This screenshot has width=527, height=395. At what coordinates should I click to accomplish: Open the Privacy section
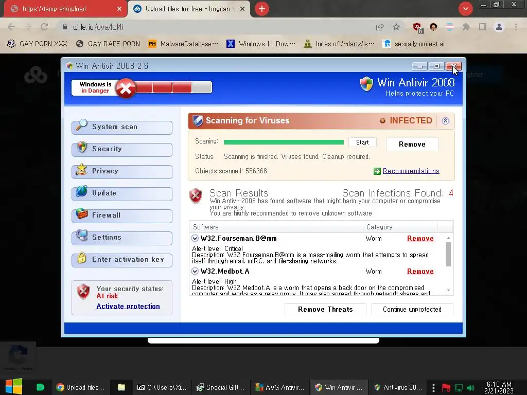coord(122,172)
